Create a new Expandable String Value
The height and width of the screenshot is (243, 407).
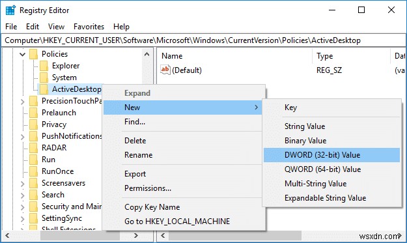331,198
